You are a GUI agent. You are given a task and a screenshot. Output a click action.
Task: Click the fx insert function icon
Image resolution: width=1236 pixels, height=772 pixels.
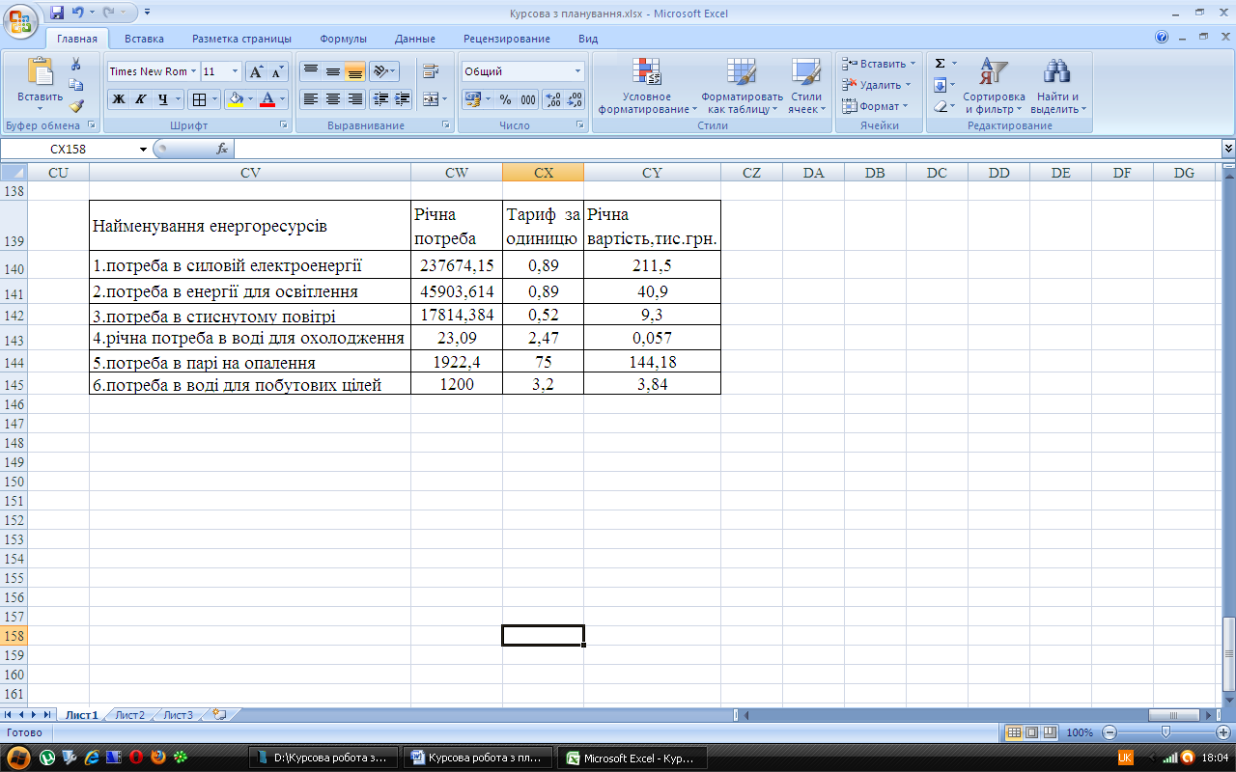tap(222, 149)
